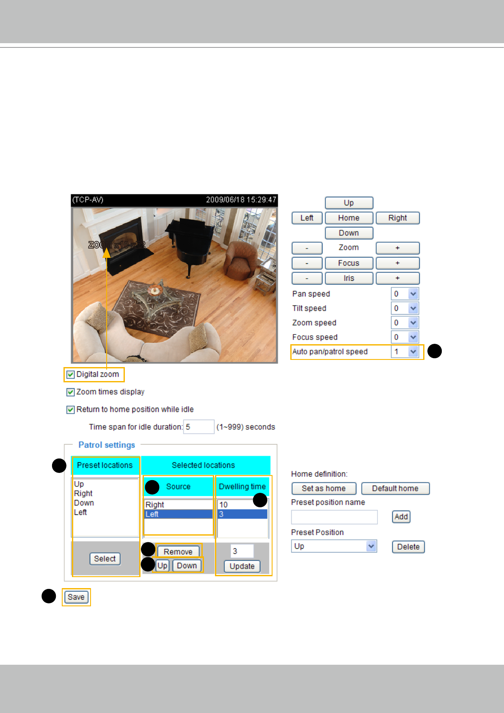Select dwelling time value 10

click(242, 505)
